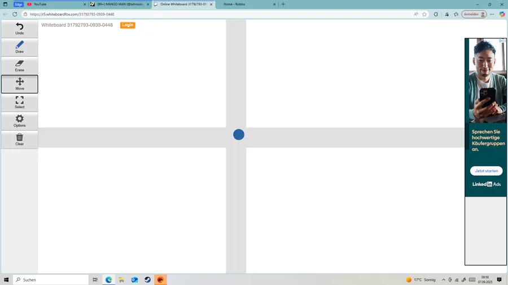The height and width of the screenshot is (285, 508).
Task: Open Task View on taskbar
Action: [95, 279]
